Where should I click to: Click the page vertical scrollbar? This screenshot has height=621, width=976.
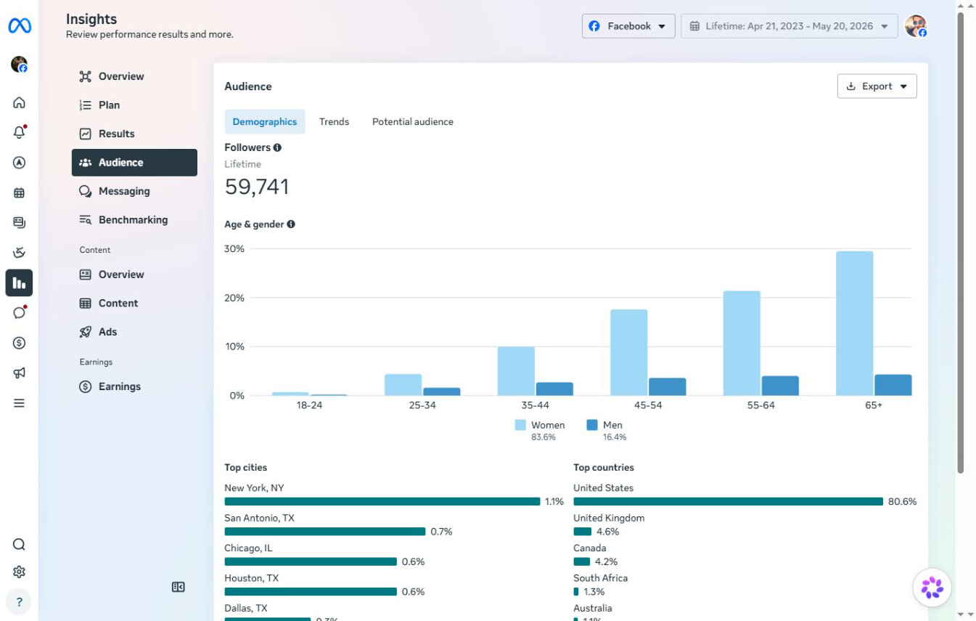(961, 243)
